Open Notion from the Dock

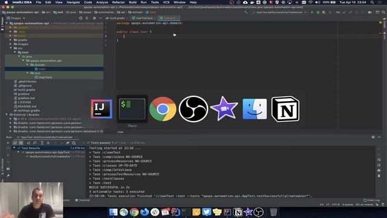[238, 212]
